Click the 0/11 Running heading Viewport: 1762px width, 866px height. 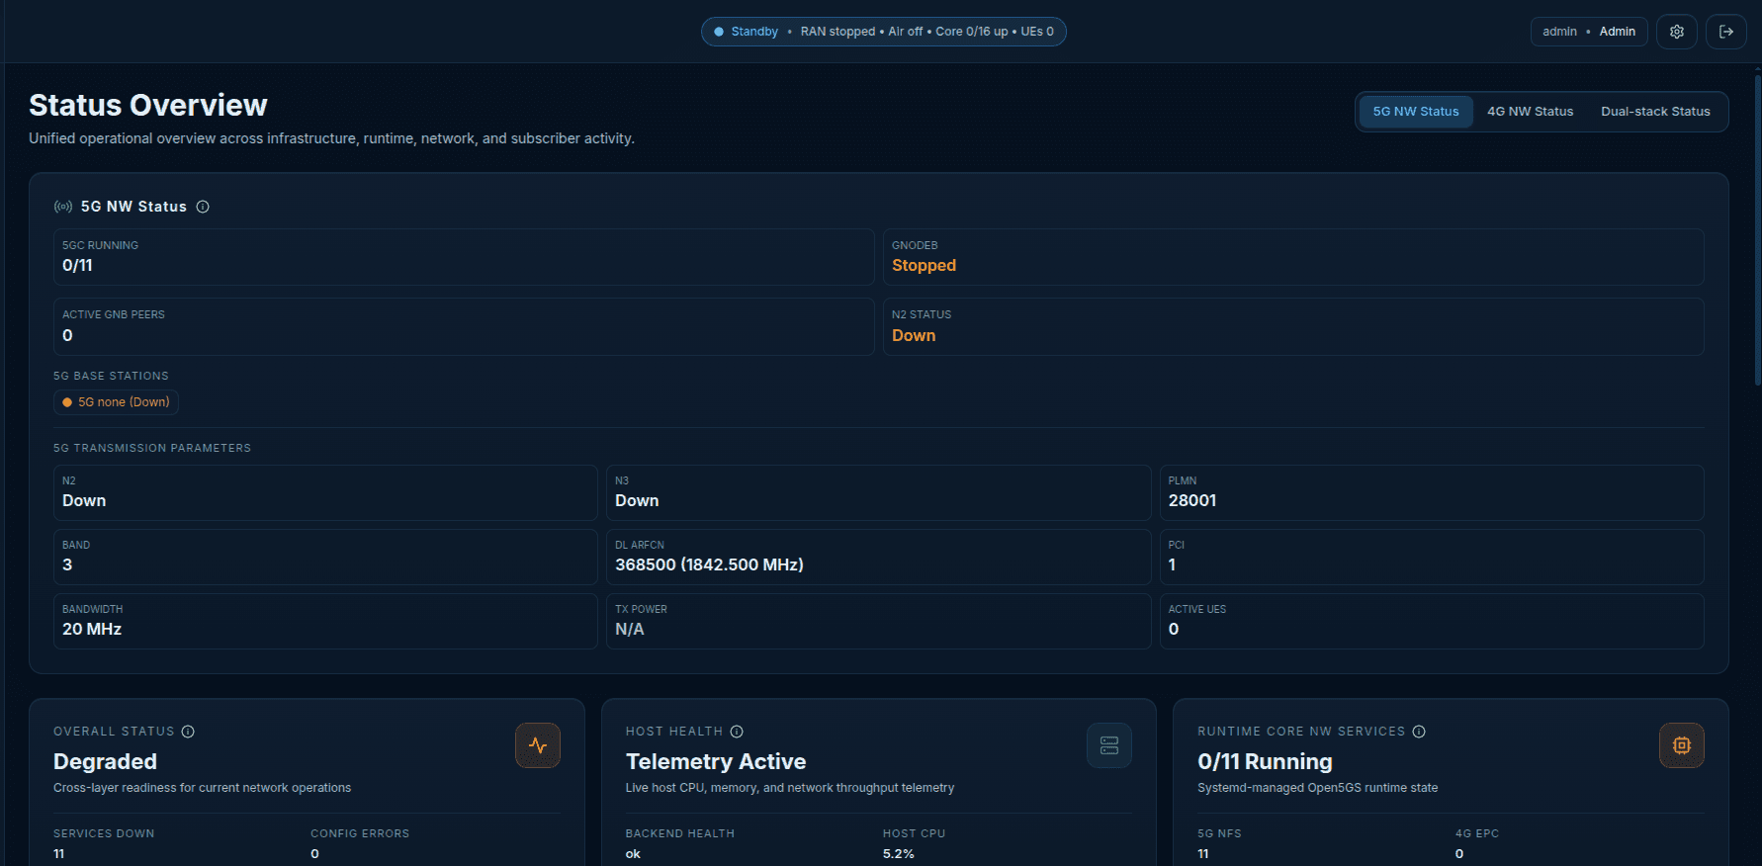[1265, 762]
